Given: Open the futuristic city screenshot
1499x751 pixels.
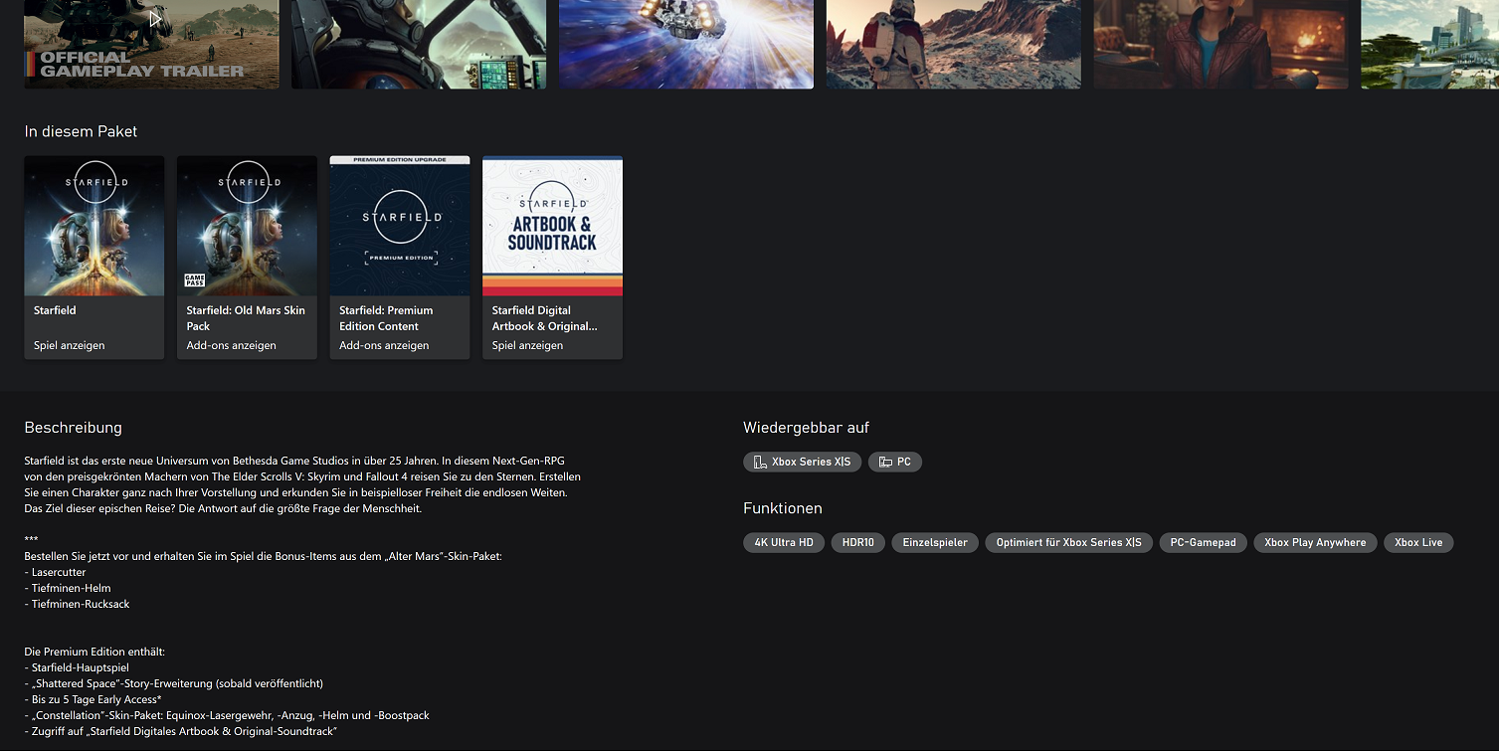Looking at the screenshot, I should click(x=1429, y=44).
